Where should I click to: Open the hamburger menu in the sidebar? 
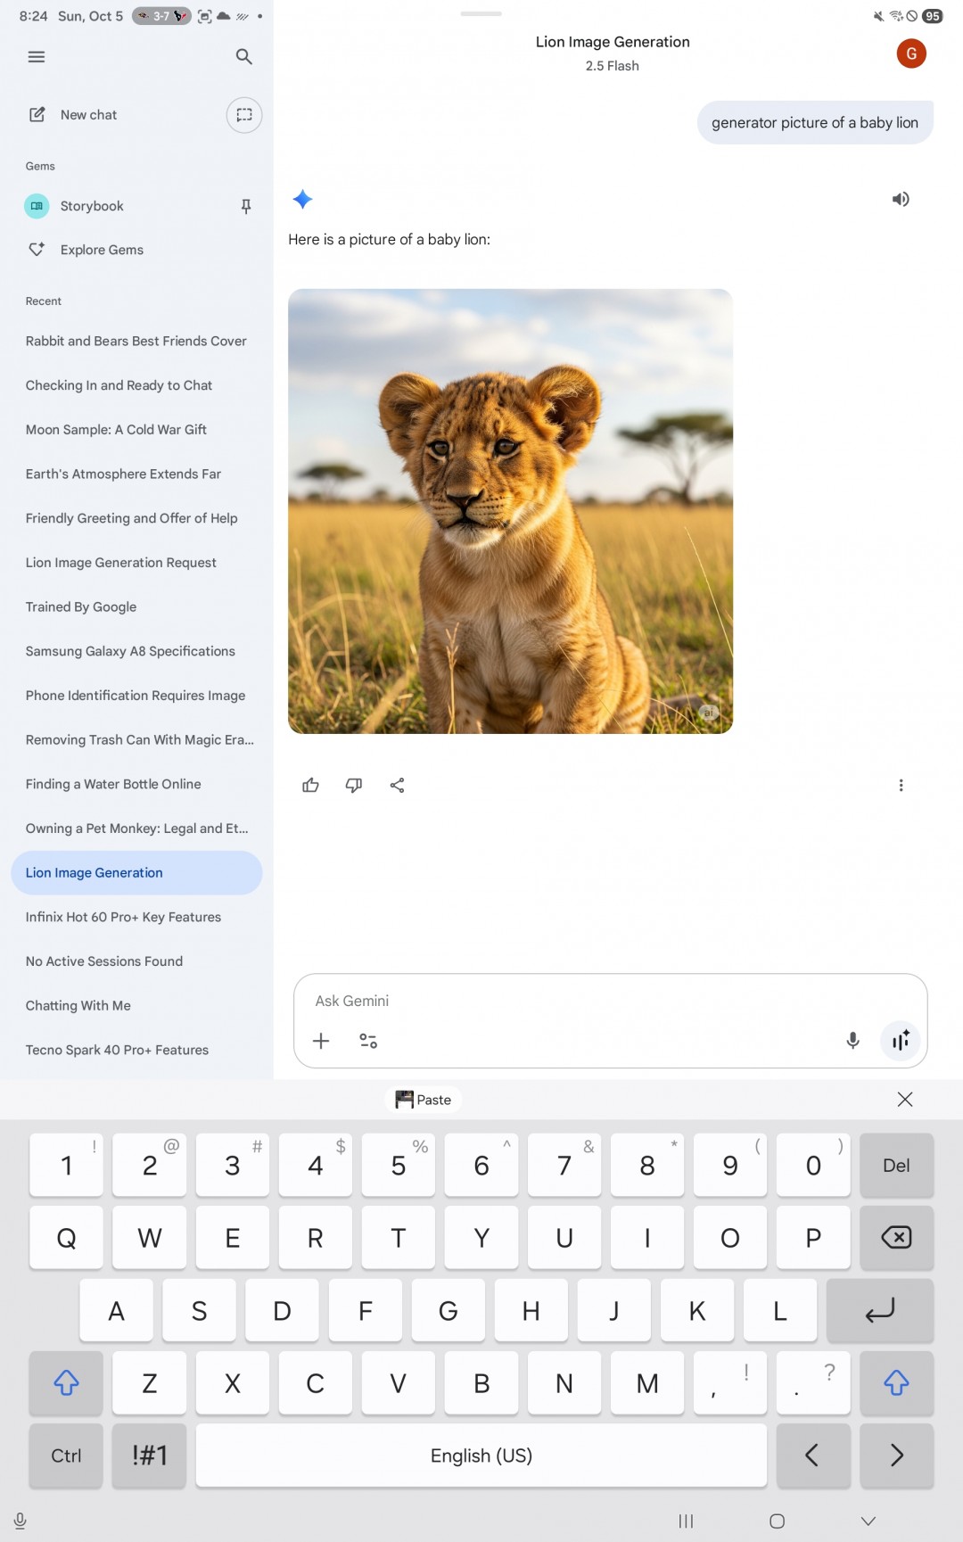click(37, 57)
